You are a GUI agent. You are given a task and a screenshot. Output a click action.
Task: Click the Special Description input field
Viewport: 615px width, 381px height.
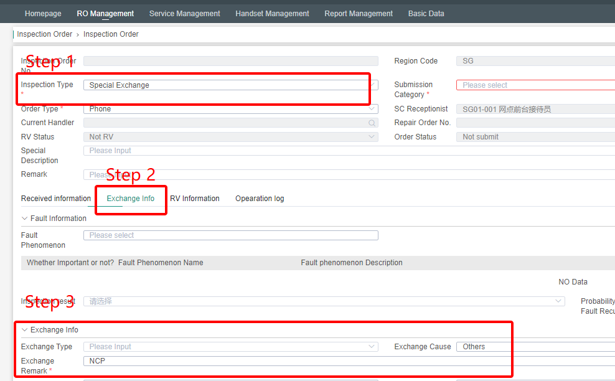349,151
